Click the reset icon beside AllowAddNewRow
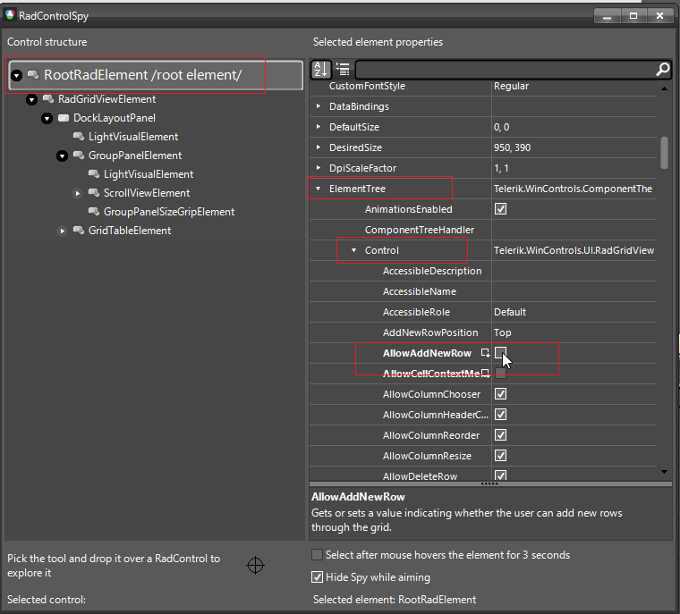The height and width of the screenshot is (614, 680). (485, 353)
